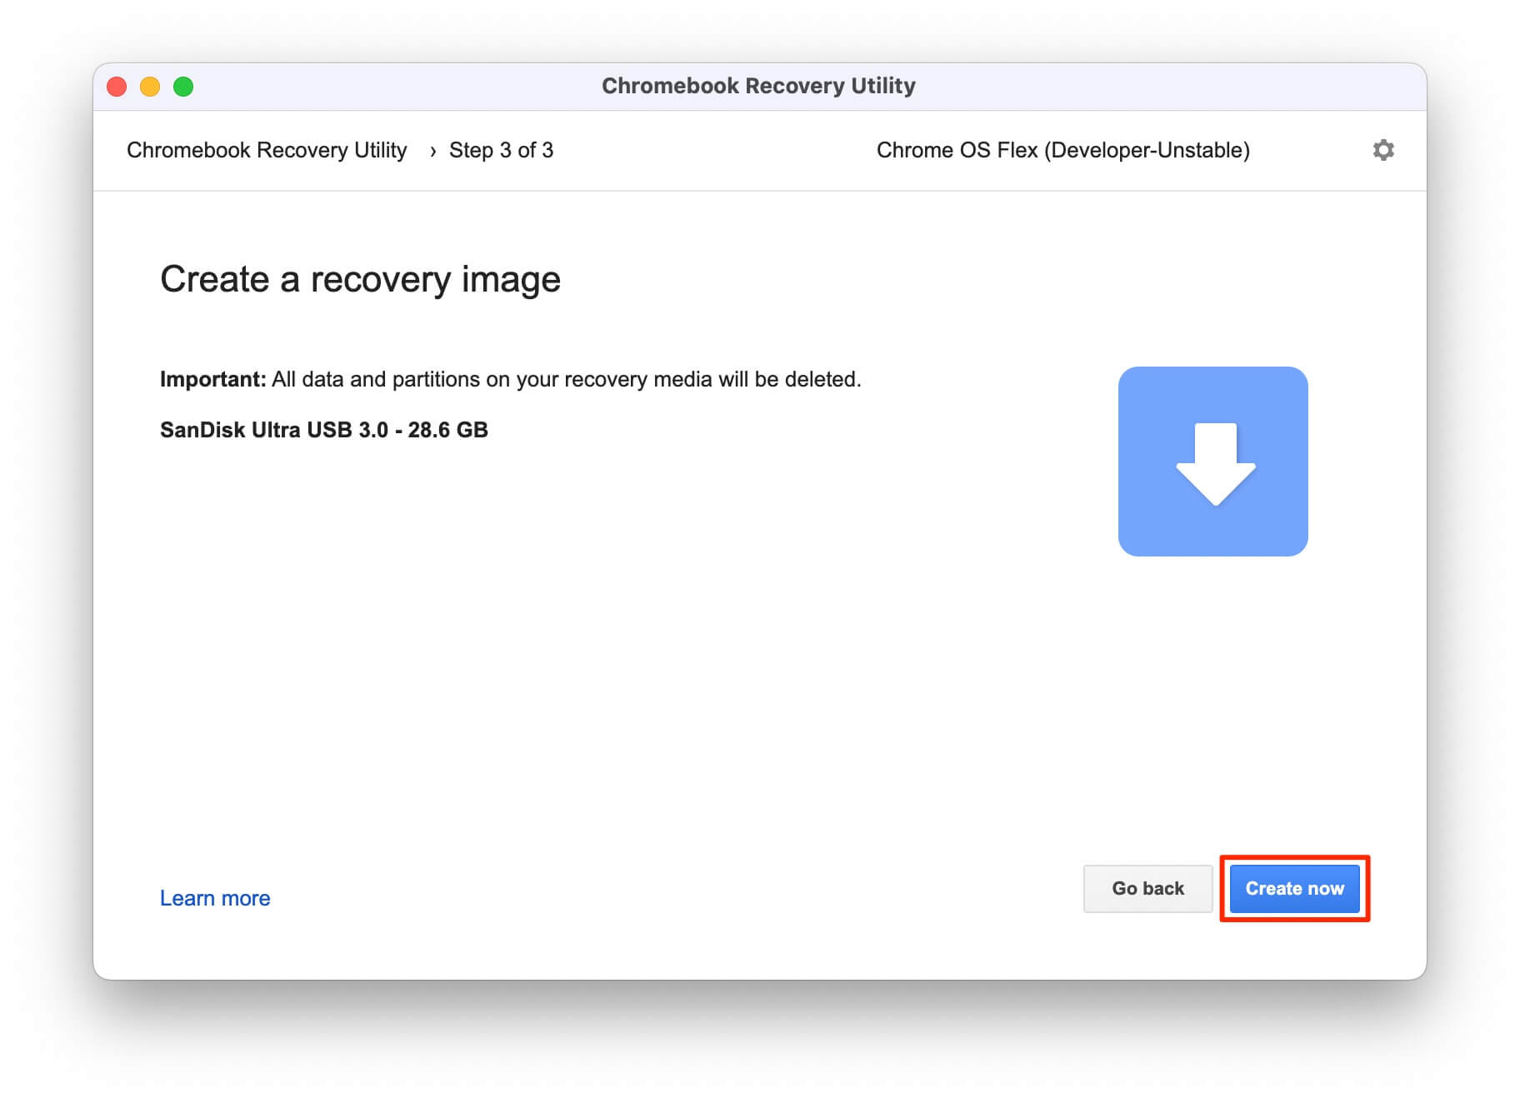Click the Chromebook Recovery Utility title bar
This screenshot has height=1103, width=1520.
(x=757, y=85)
